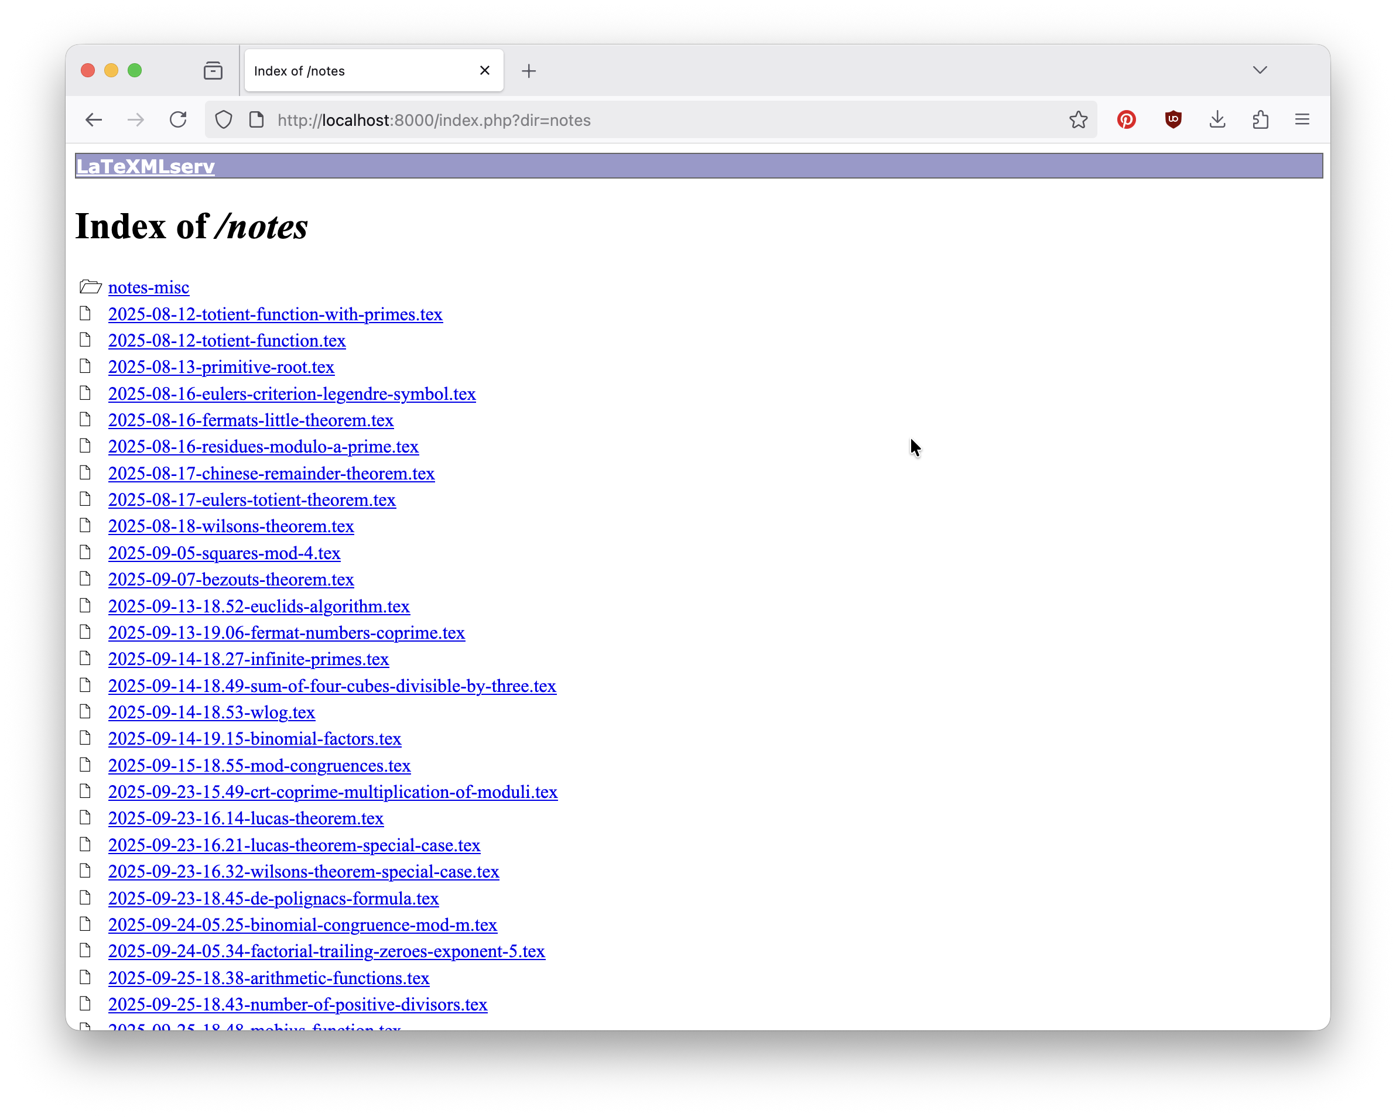Screen dimensions: 1396x1117
Task: Close the Index of /notes tab
Action: [x=484, y=70]
